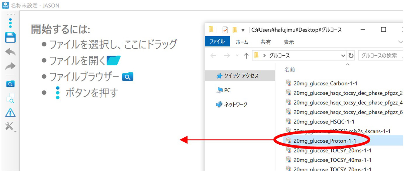Open the wrench tools settings dropdown

tap(10, 126)
